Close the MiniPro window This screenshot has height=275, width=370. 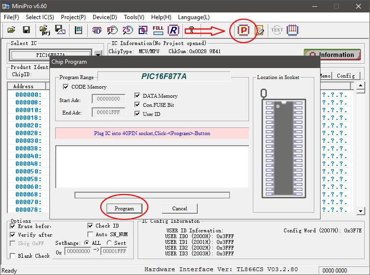358,6
